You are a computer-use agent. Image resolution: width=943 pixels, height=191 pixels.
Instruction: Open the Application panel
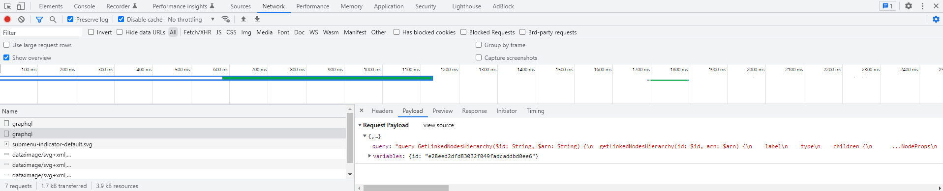click(389, 6)
